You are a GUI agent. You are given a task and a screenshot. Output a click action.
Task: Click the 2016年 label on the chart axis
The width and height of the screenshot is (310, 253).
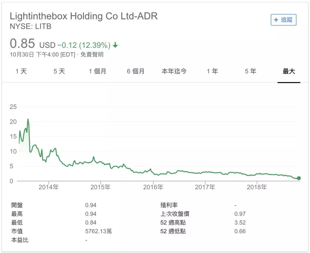pyautogui.click(x=153, y=187)
